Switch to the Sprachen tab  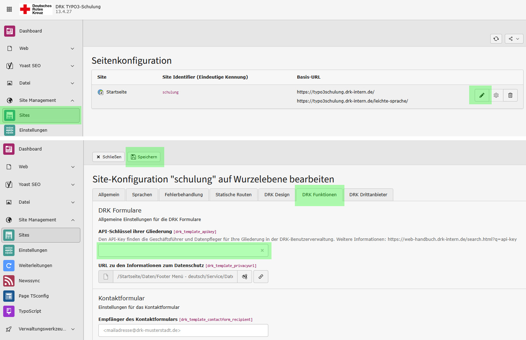(142, 195)
